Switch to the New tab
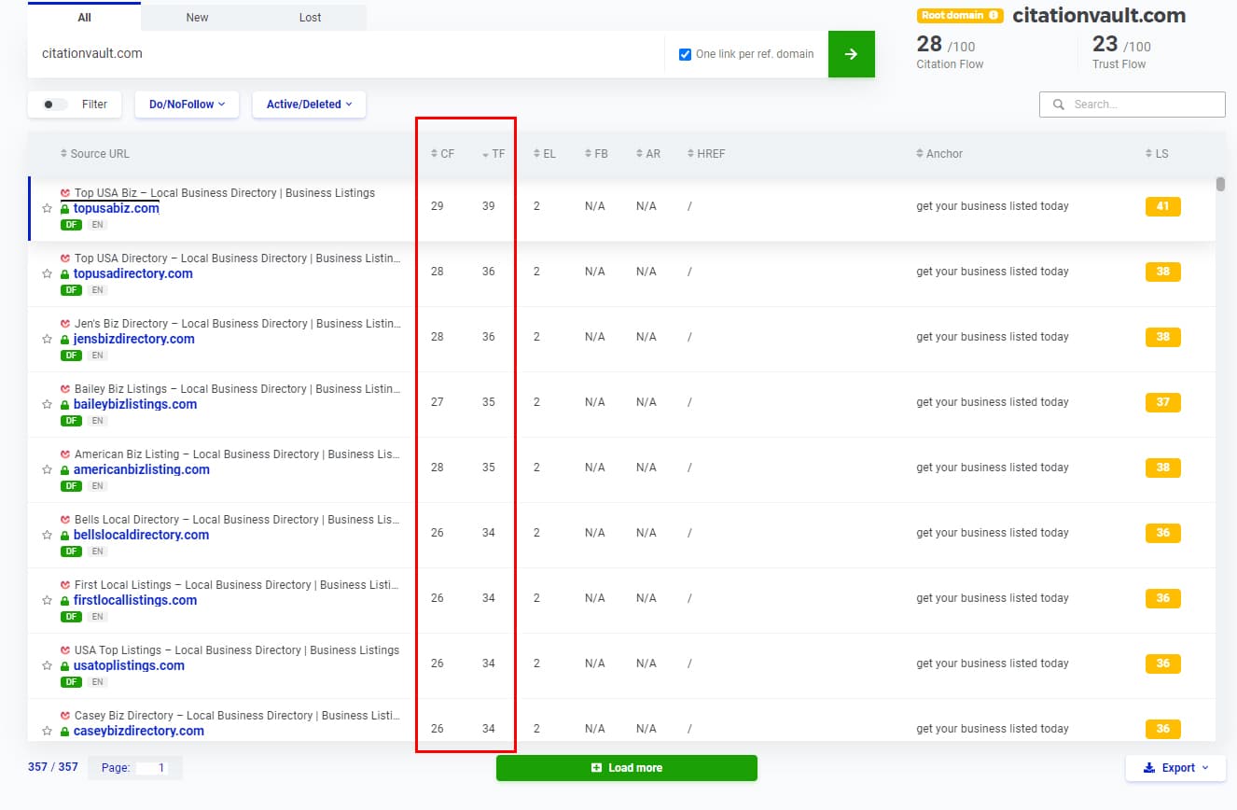Screen dimensions: 1237x810 198,17
